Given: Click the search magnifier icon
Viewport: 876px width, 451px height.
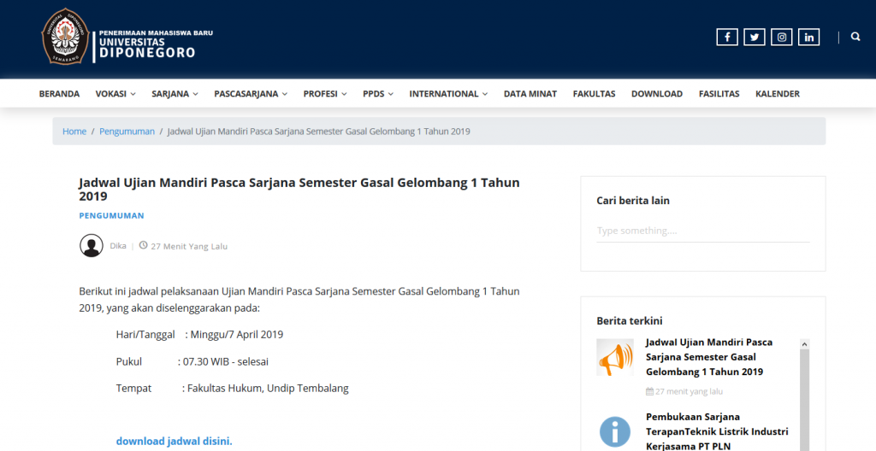Looking at the screenshot, I should pyautogui.click(x=855, y=37).
